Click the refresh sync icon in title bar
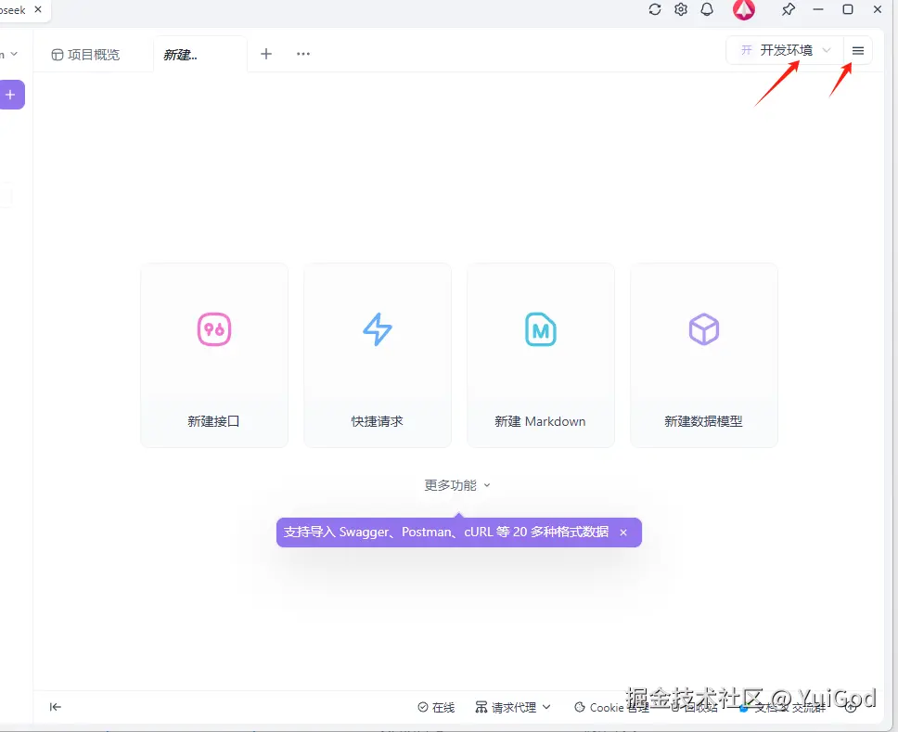 [x=655, y=9]
